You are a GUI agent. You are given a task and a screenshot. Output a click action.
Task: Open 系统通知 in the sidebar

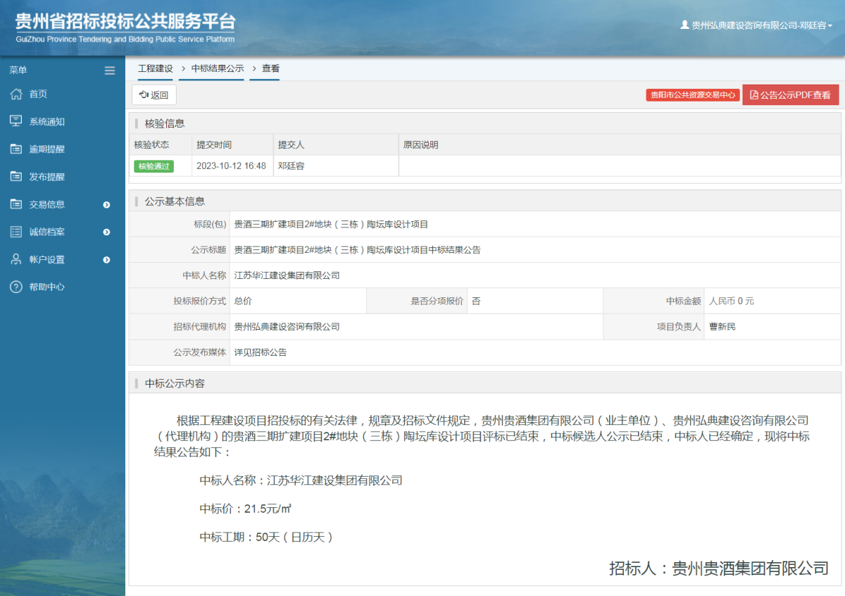click(46, 122)
